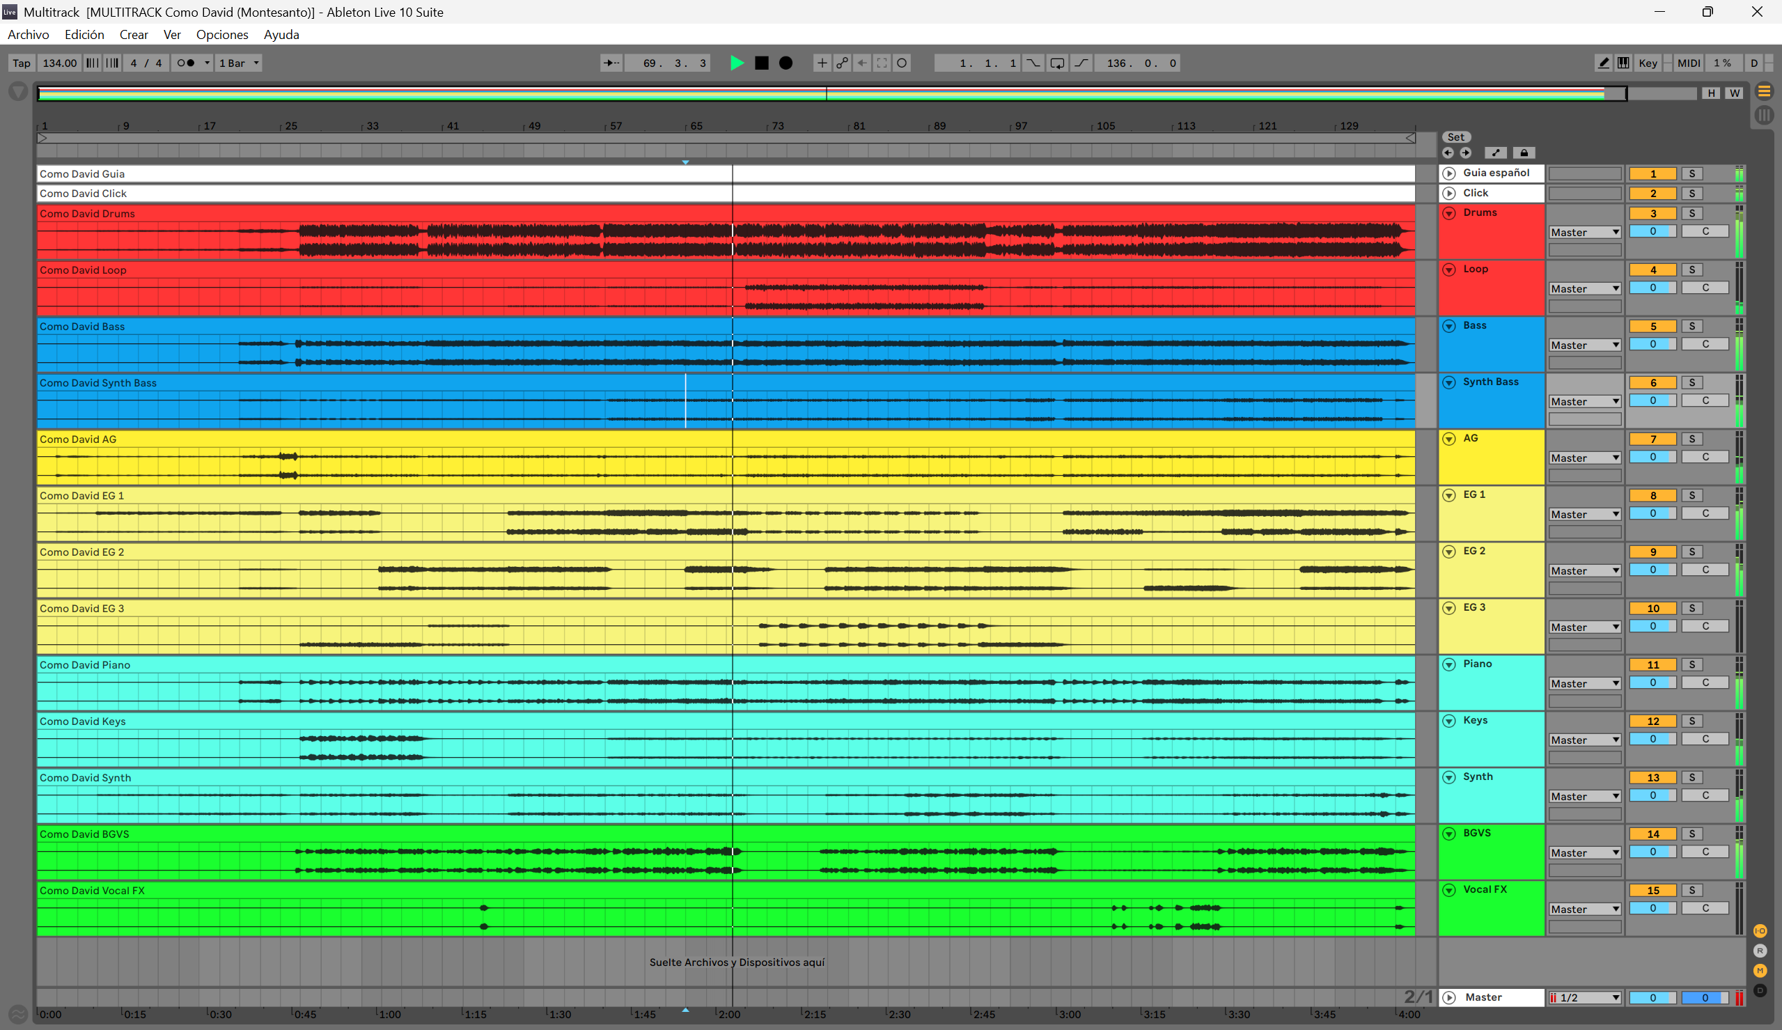Click the Arrangement Record circle button
This screenshot has height=1030, width=1782.
(786, 63)
